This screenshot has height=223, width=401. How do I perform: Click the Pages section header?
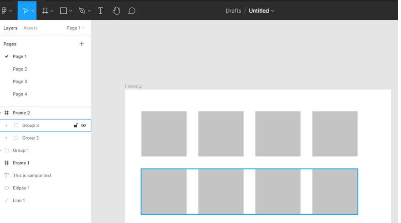tap(10, 44)
